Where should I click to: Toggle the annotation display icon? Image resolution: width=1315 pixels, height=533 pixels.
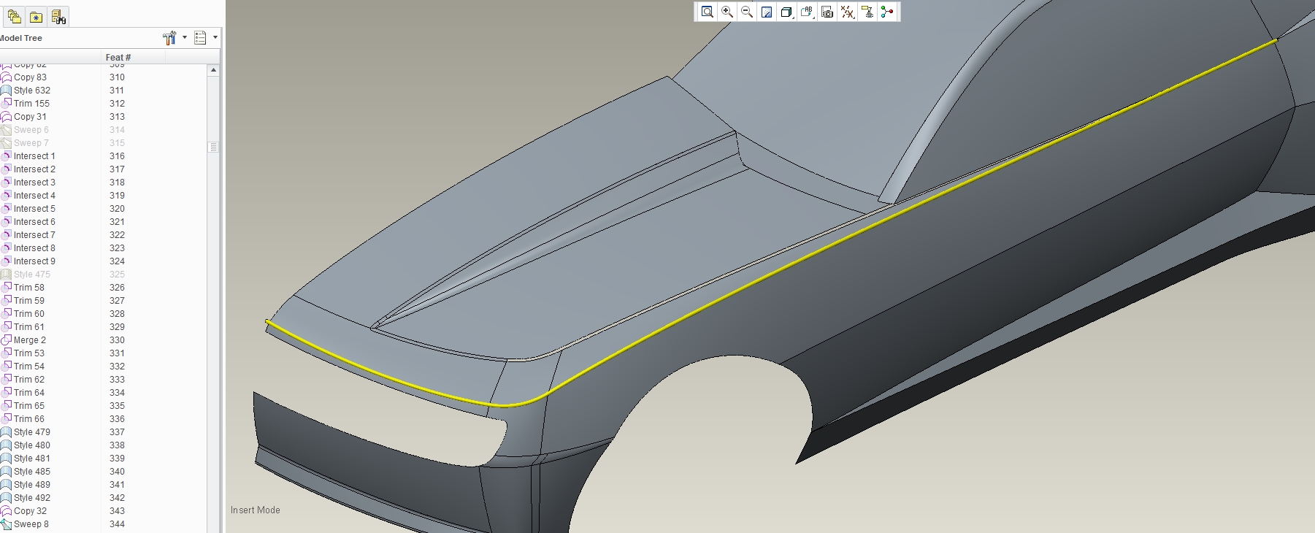coord(867,12)
